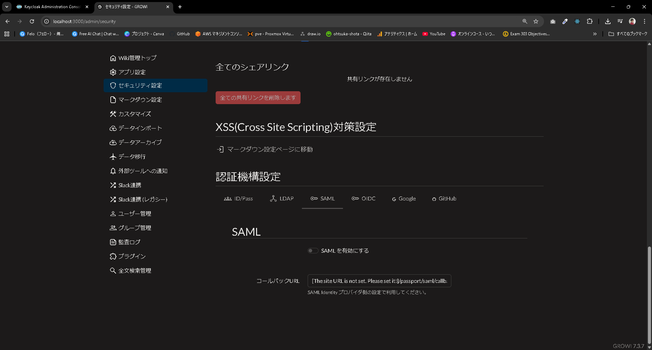The image size is (652, 350).
Task: Select the SAML authentication tab
Action: pyautogui.click(x=323, y=199)
